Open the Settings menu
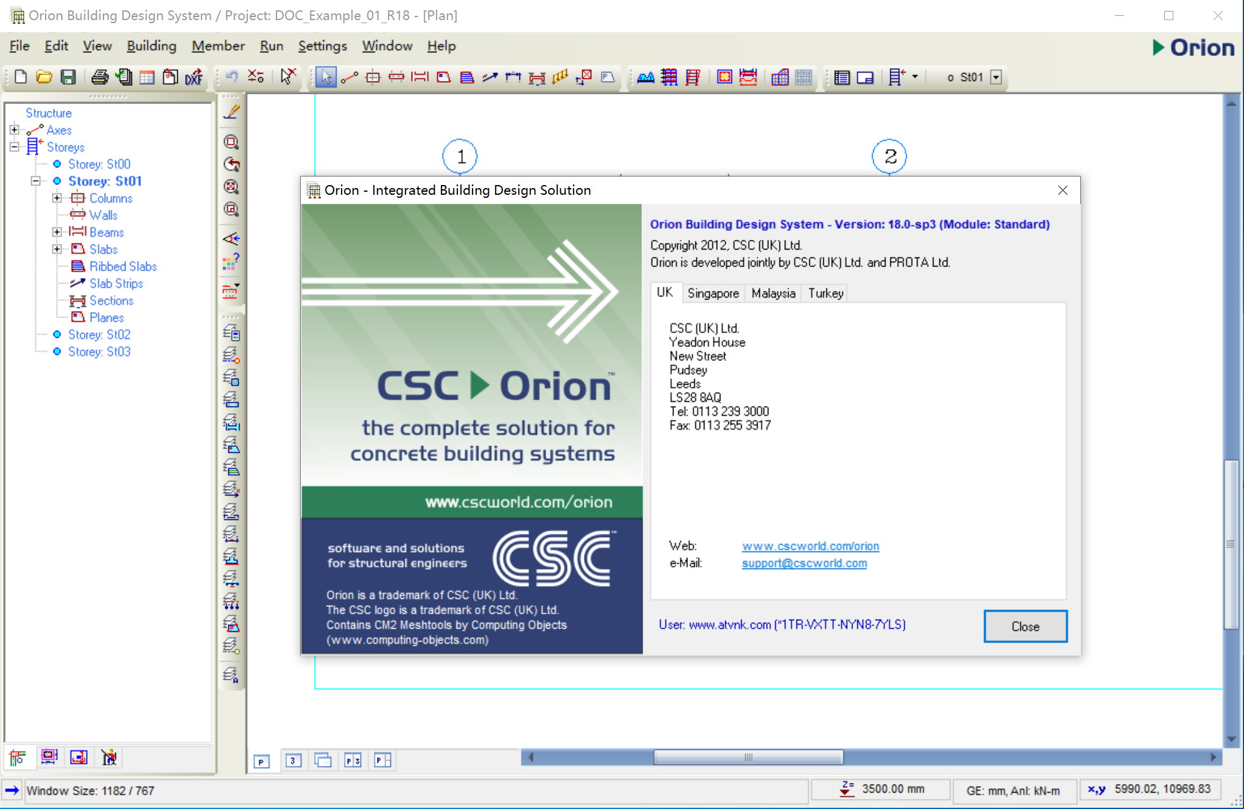The width and height of the screenshot is (1244, 809). click(322, 46)
